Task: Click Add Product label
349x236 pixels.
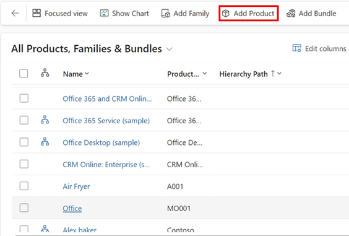Action: [254, 14]
